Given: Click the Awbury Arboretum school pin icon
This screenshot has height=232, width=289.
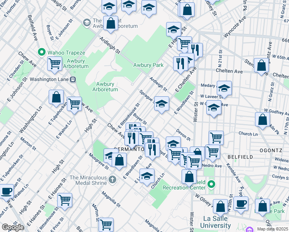Looking at the screenshot, I should click(87, 23).
